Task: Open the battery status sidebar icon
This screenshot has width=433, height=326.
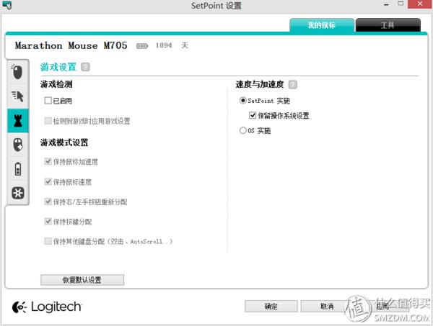Action: 18,169
